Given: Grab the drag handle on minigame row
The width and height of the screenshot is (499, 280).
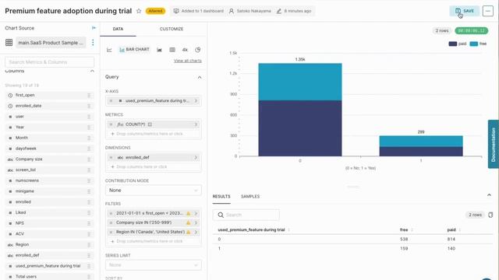Looking at the screenshot, I should pyautogui.click(x=89, y=191).
